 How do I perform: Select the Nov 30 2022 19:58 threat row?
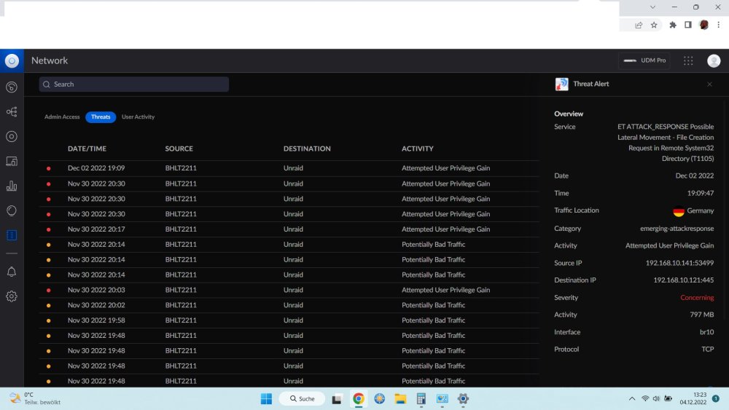(289, 320)
